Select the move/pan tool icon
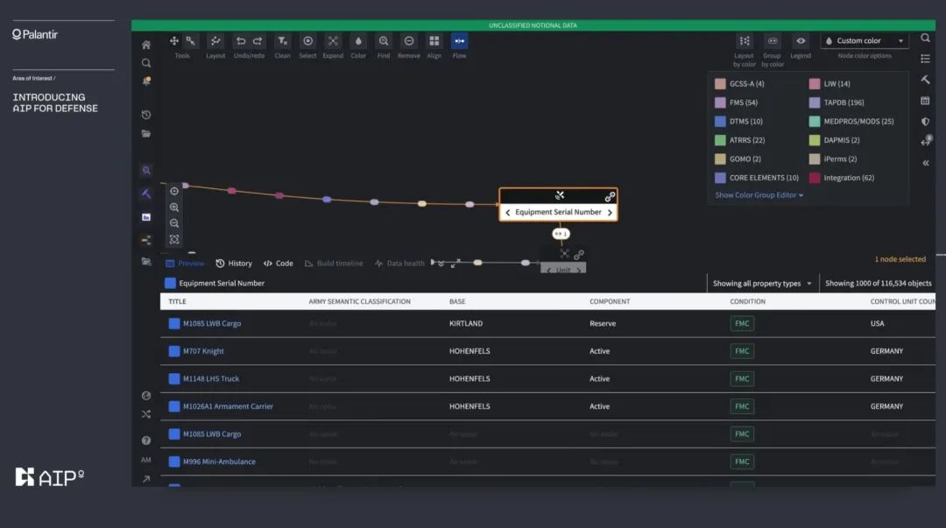Screen dimensions: 946x528 point(173,40)
